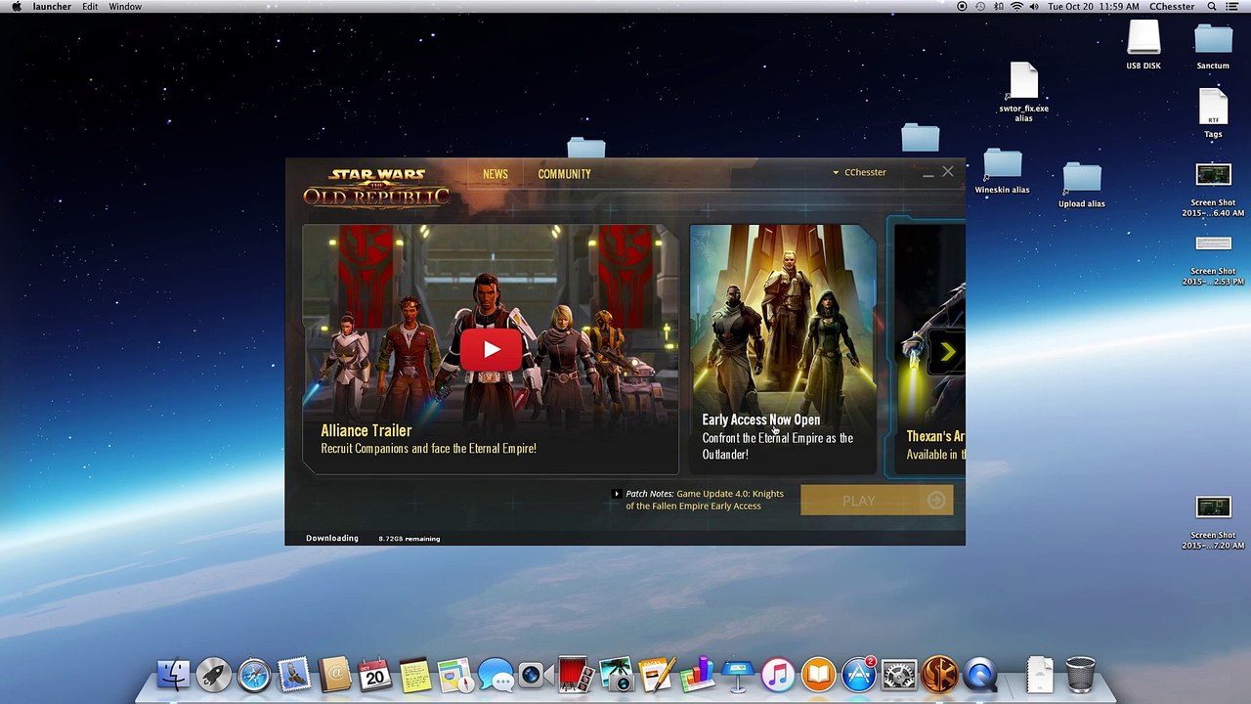
Task: Play the Alliance Trailer video
Action: pyautogui.click(x=491, y=350)
